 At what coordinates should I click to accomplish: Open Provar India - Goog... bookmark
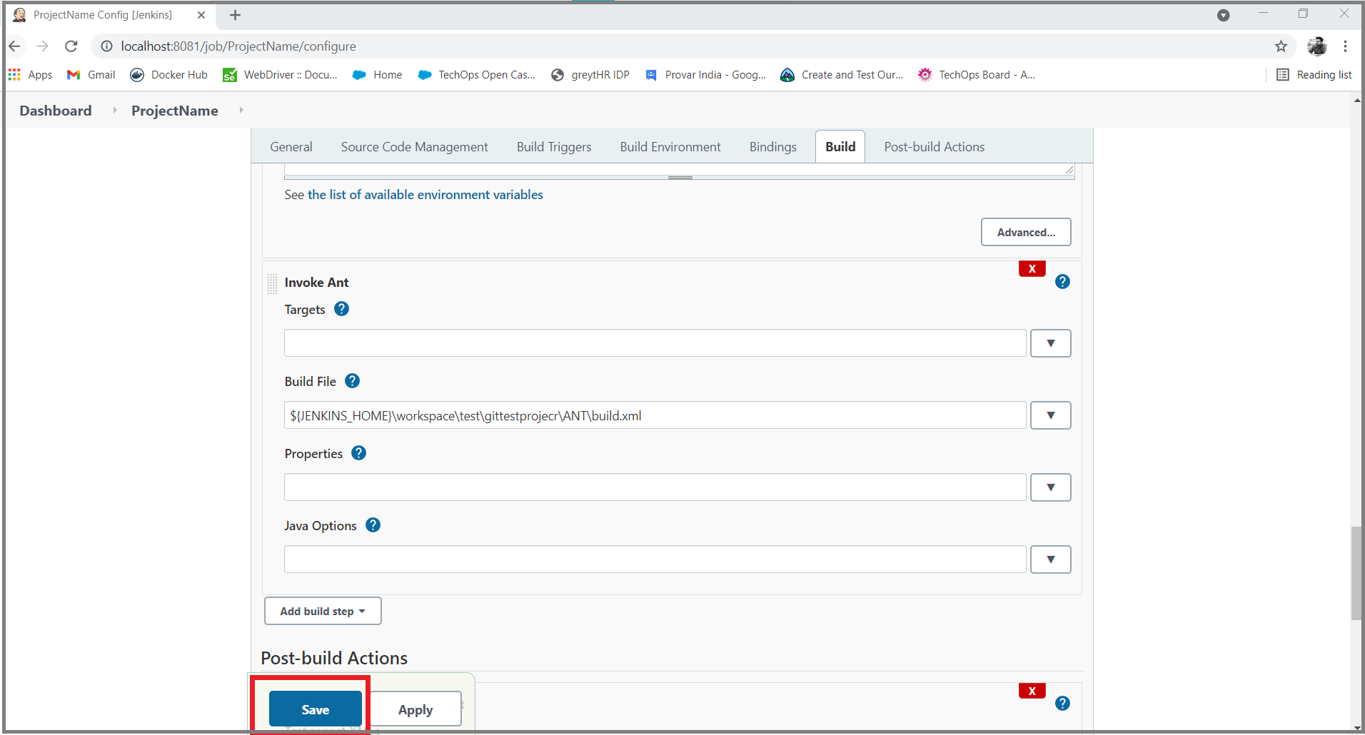click(x=705, y=75)
